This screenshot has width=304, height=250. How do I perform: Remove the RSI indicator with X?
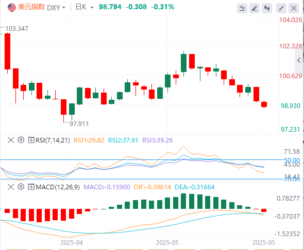[11, 140]
